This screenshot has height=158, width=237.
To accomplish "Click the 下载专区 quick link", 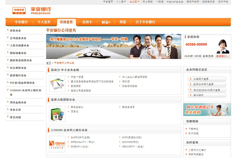I will click(x=193, y=129).
